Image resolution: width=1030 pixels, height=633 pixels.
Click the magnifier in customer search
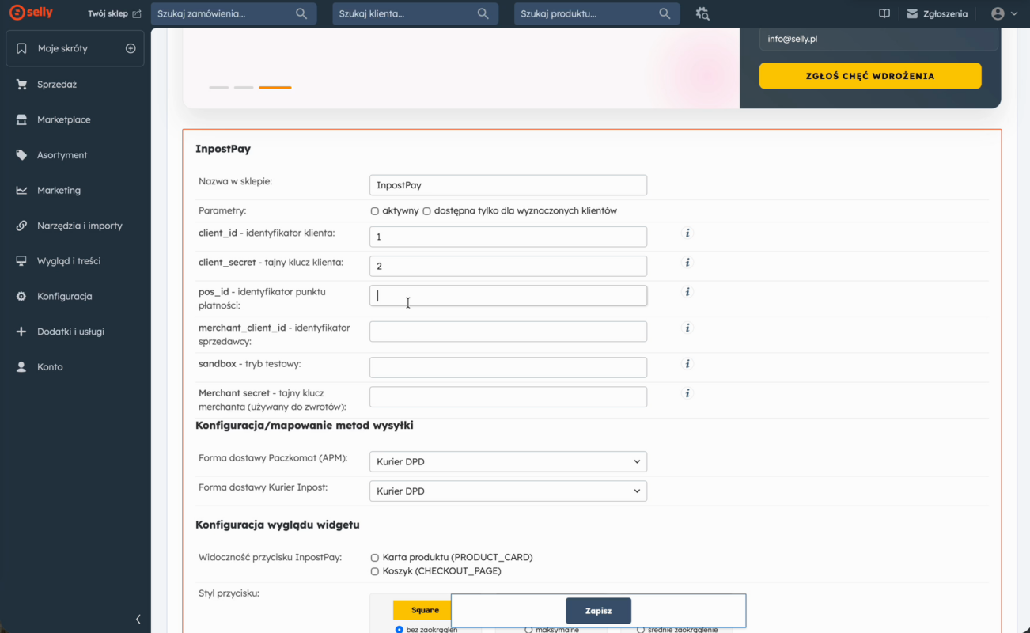coord(483,13)
